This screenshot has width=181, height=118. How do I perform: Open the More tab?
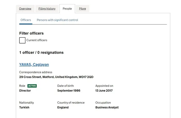(82, 9)
